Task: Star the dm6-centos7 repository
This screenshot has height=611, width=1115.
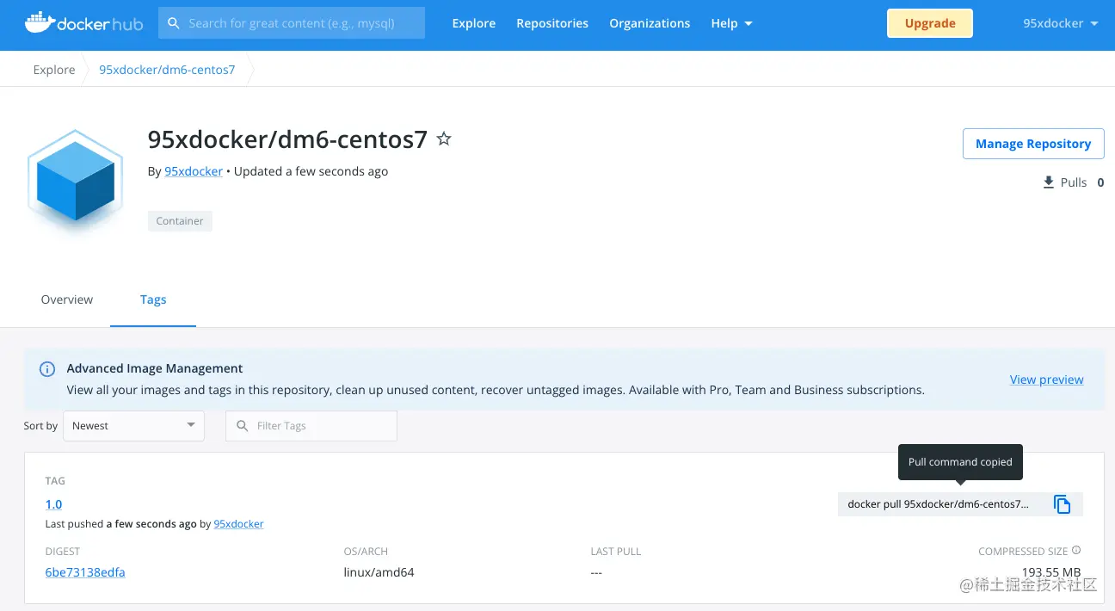Action: pos(444,139)
